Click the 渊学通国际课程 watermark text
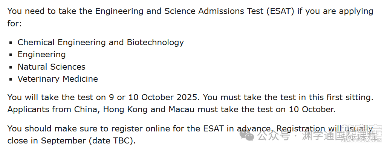 (340, 136)
